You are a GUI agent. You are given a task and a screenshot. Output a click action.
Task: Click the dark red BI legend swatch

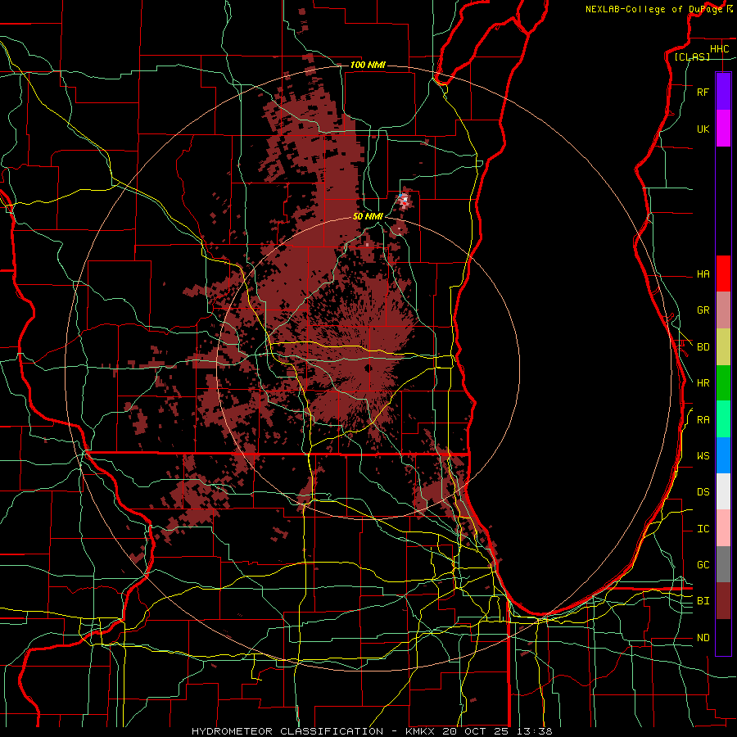coord(723,601)
